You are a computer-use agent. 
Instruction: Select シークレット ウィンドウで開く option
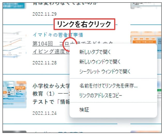coord(113,71)
